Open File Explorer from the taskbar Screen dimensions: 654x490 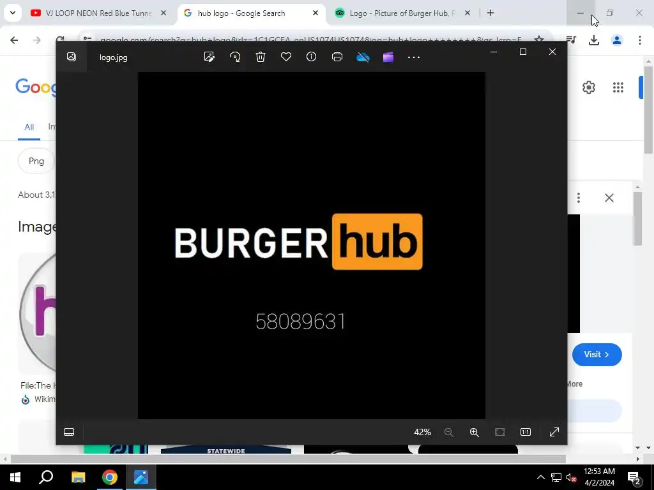tap(78, 477)
